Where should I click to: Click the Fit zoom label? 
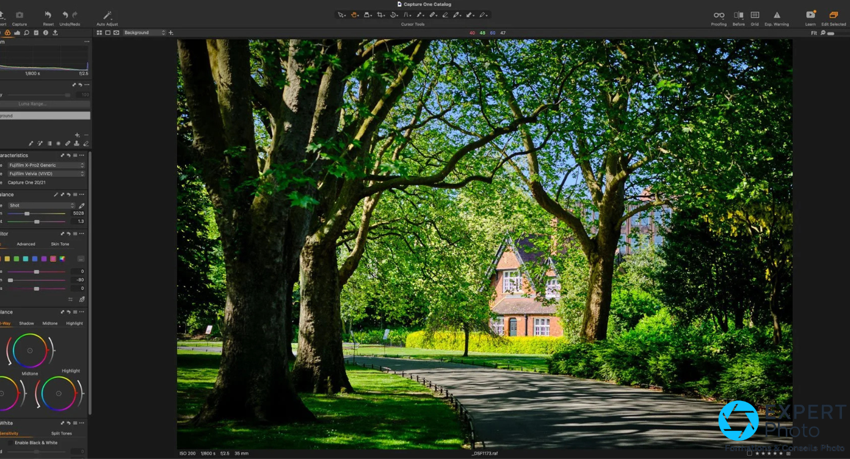(x=814, y=33)
